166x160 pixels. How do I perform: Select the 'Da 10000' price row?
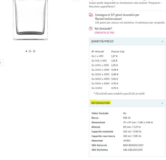(105, 88)
